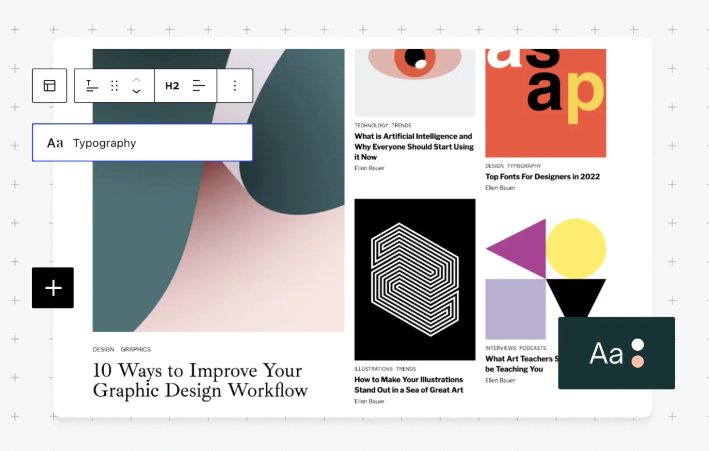Select the TYPOGRAPHY category tag
Viewport: 709px width, 451px height.
(x=524, y=166)
